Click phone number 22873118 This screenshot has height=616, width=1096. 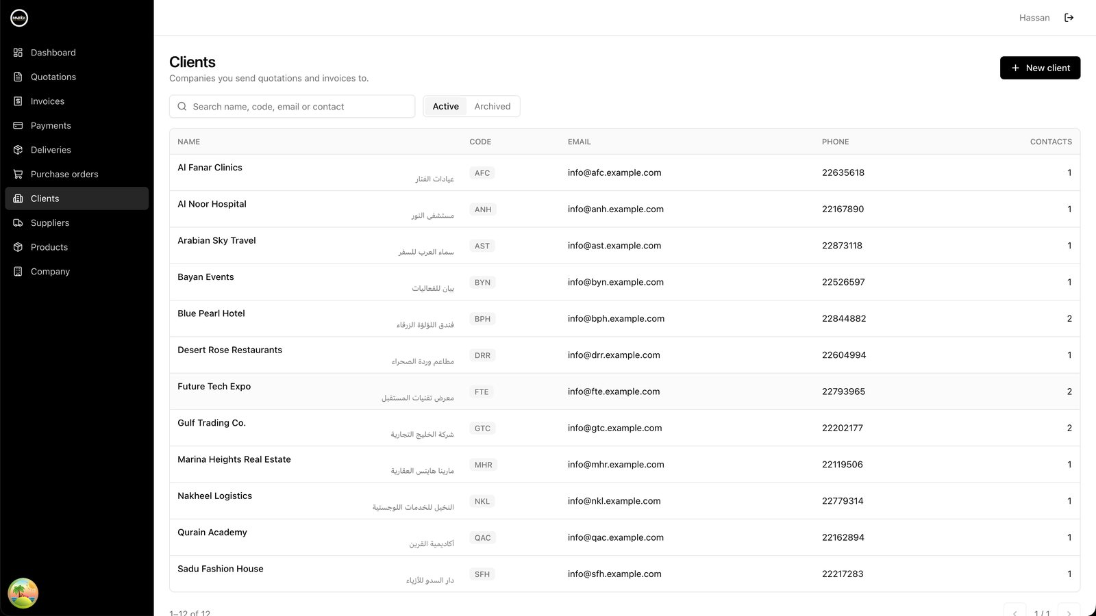coord(842,246)
